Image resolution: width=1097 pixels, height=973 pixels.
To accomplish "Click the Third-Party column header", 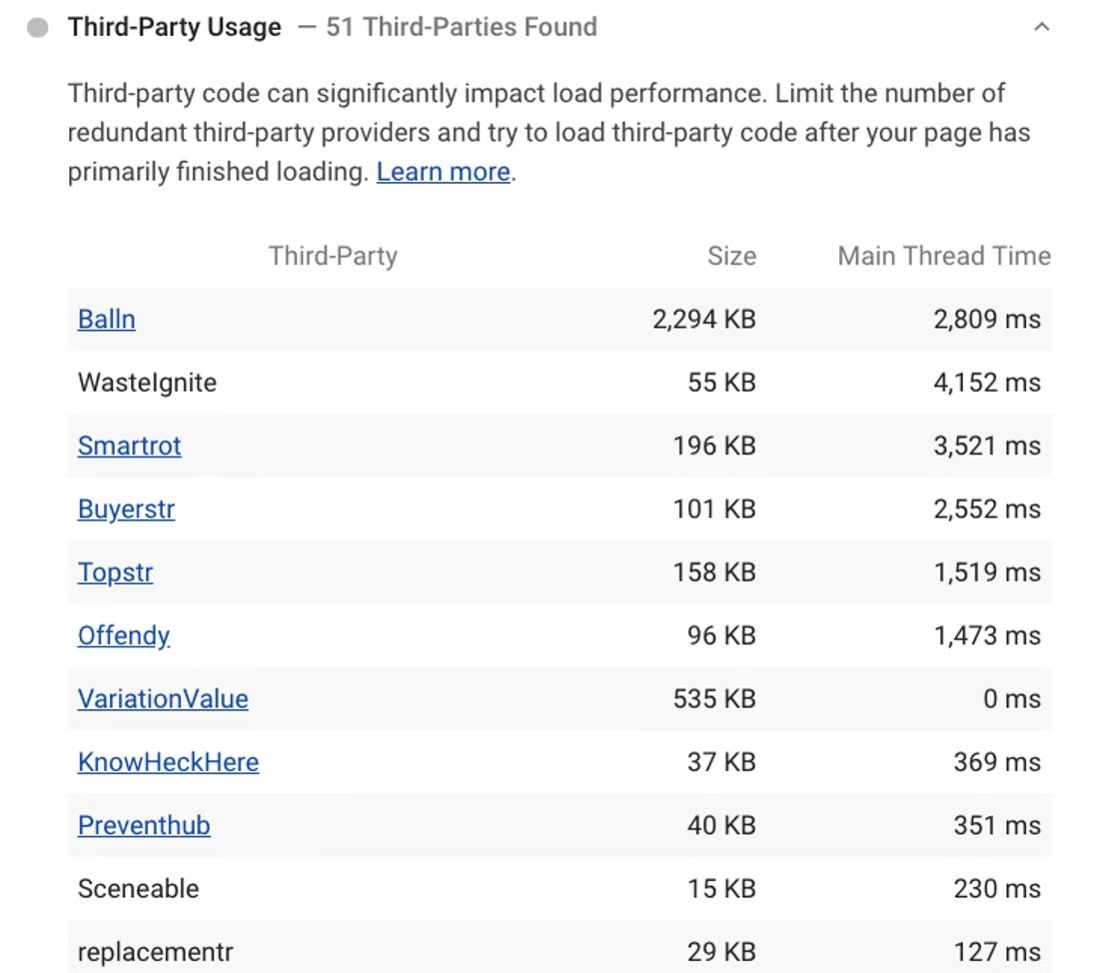I will (333, 257).
